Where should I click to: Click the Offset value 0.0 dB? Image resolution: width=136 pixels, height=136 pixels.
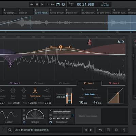coord(48,103)
